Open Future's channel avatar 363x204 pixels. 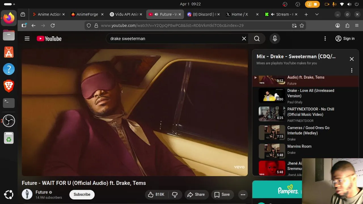27,194
